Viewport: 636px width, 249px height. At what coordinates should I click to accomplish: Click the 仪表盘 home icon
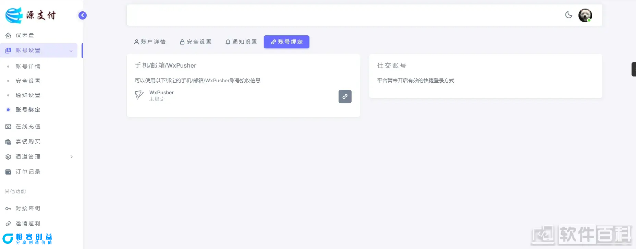point(8,35)
